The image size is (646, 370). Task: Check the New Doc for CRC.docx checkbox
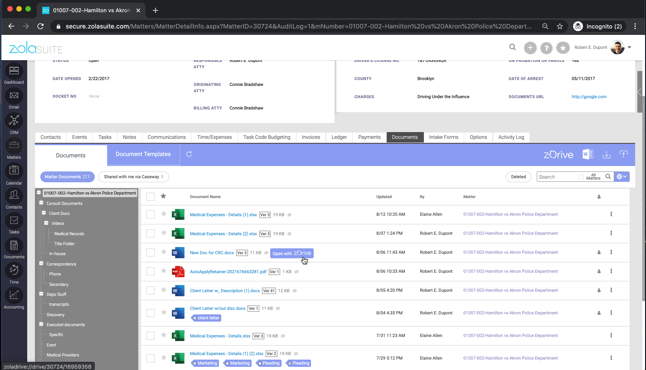(151, 252)
